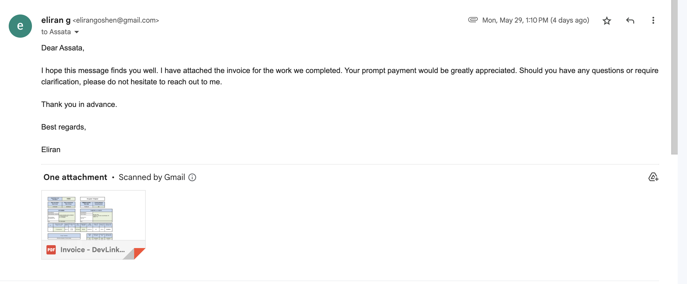This screenshot has height=284, width=687.
Task: Click the sender name eliran g
Action: point(56,20)
